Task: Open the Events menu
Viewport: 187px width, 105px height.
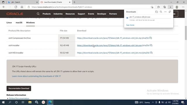Action: [x=91, y=14]
